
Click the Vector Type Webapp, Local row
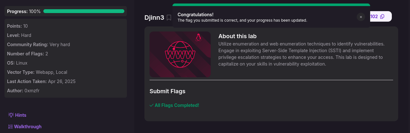37,72
